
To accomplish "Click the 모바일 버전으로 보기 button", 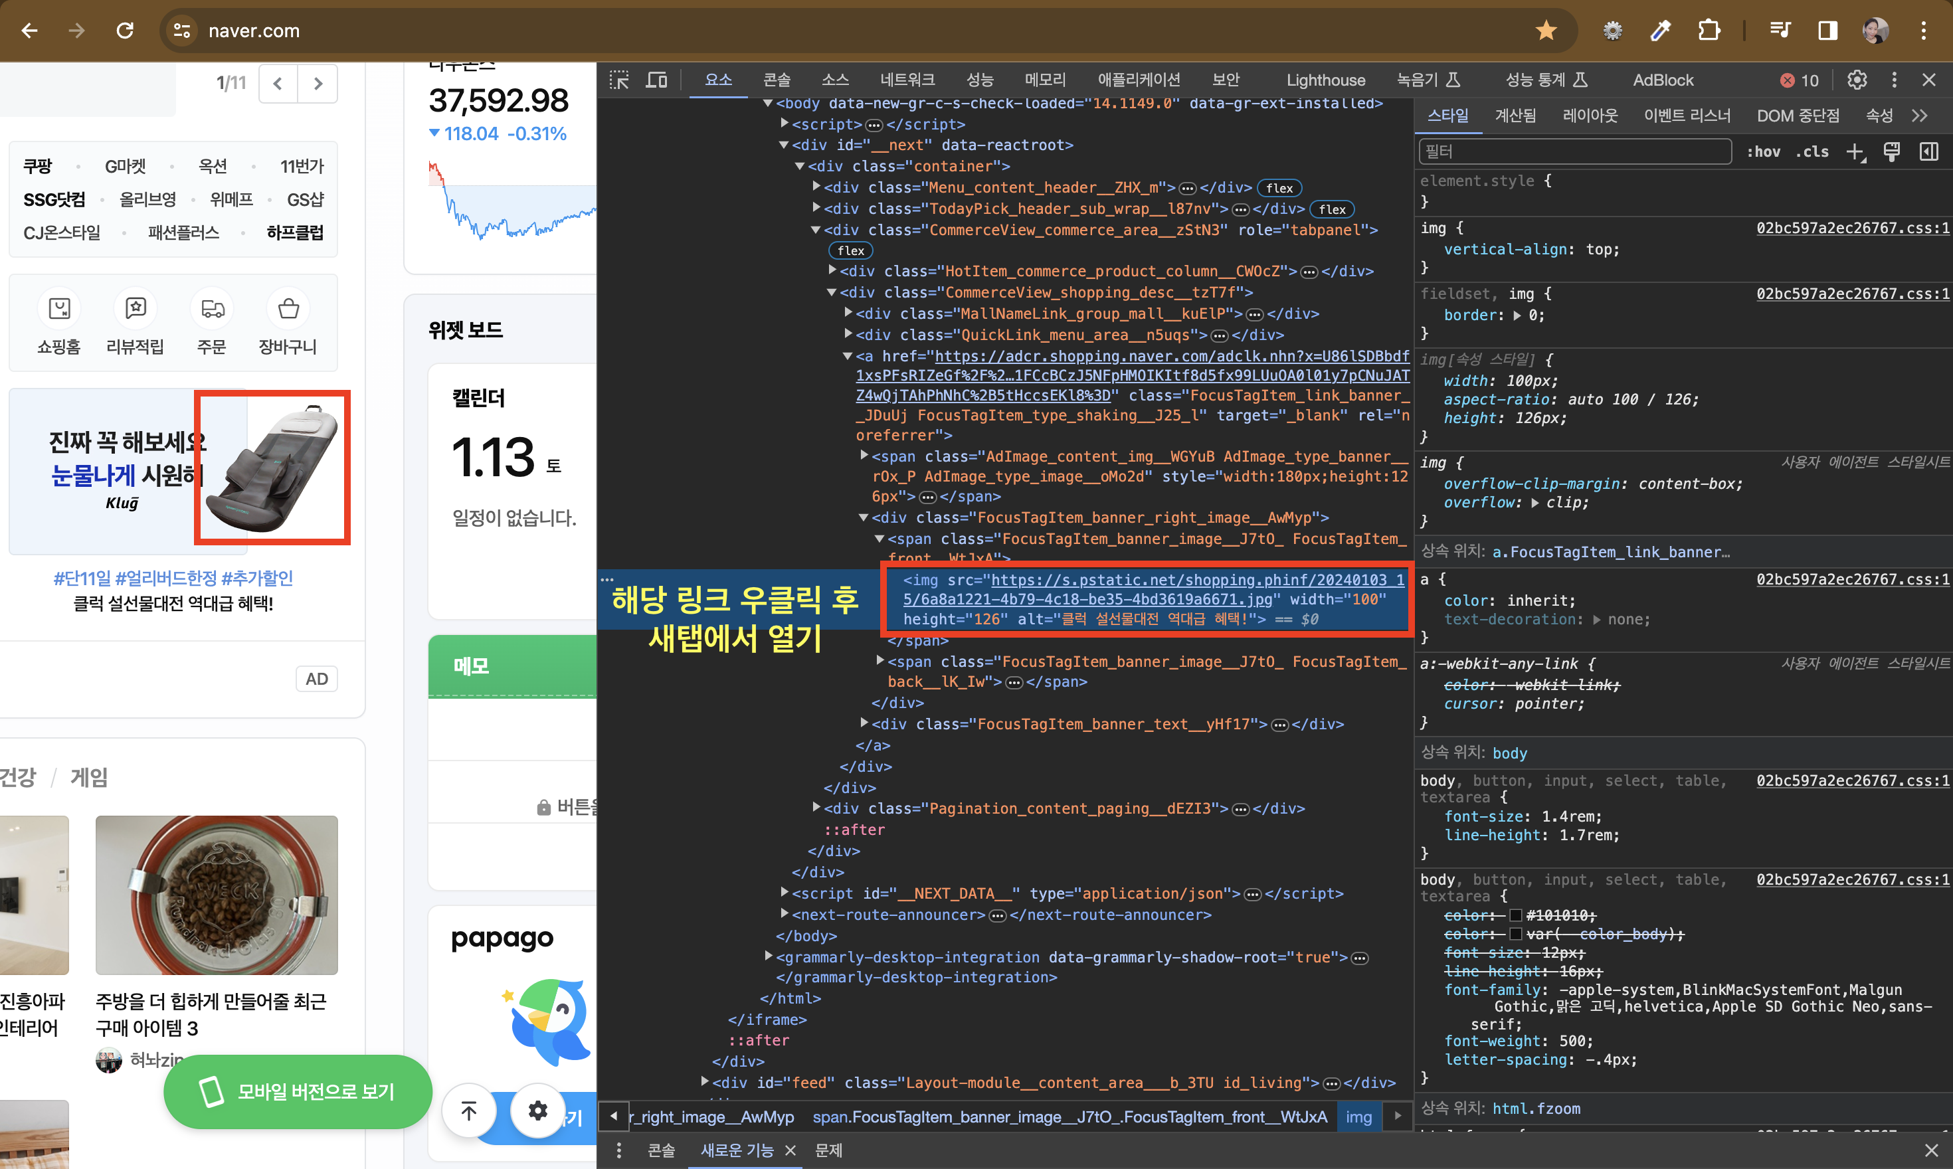I will coord(298,1092).
